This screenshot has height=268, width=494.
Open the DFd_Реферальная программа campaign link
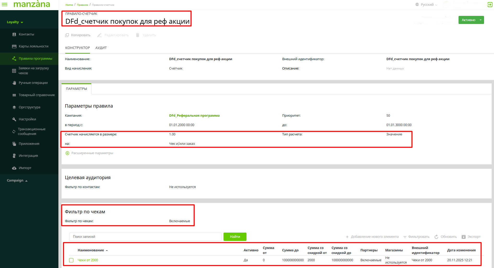pyautogui.click(x=194, y=116)
